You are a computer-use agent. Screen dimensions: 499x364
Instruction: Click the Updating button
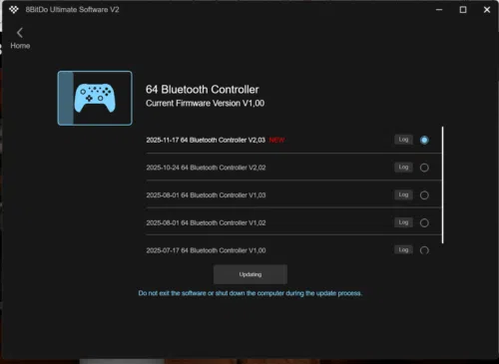pyautogui.click(x=250, y=274)
